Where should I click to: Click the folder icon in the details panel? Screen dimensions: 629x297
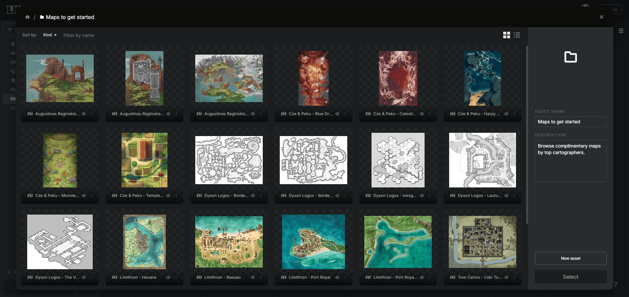[x=571, y=57]
